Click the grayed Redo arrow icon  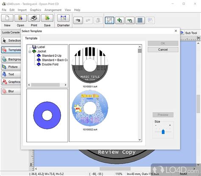(x=88, y=20)
